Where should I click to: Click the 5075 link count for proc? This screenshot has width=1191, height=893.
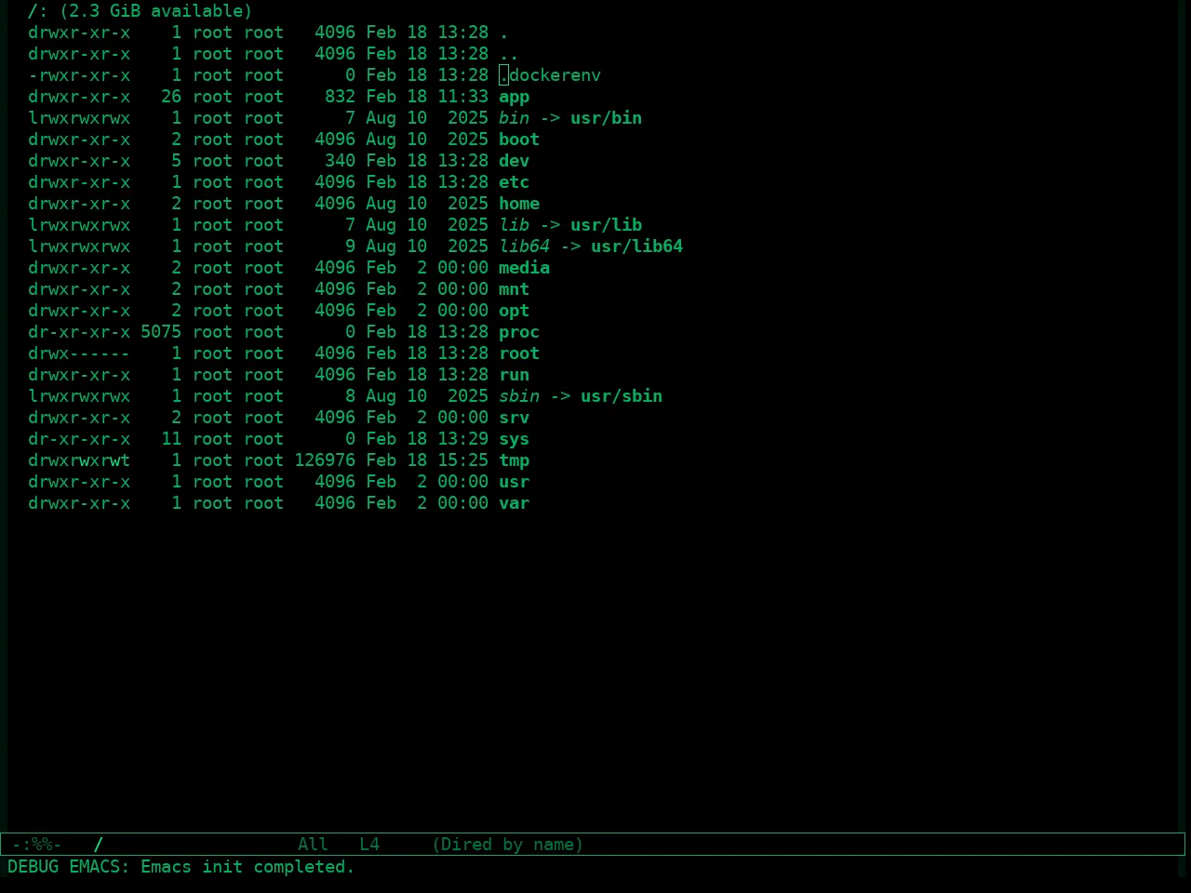[x=161, y=332]
